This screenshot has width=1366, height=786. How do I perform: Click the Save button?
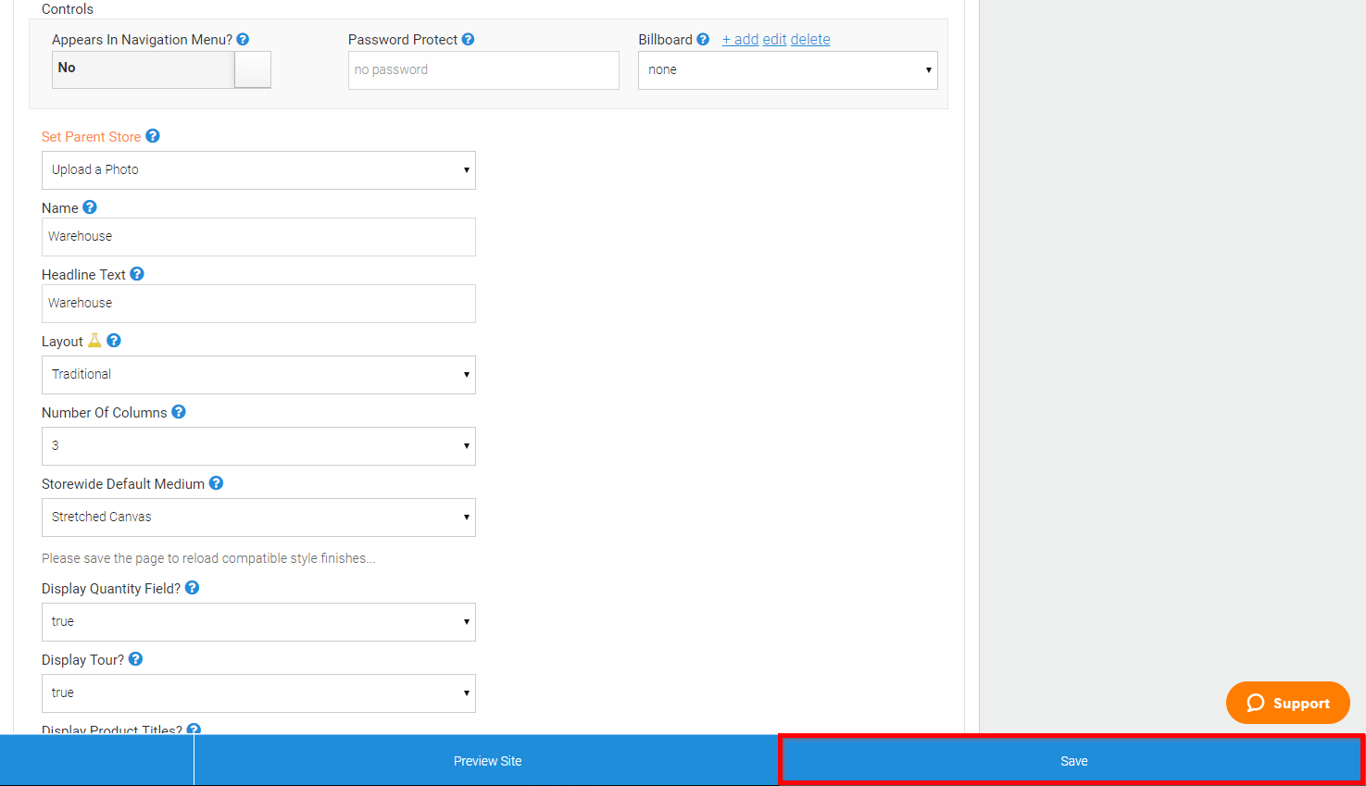tap(1073, 760)
